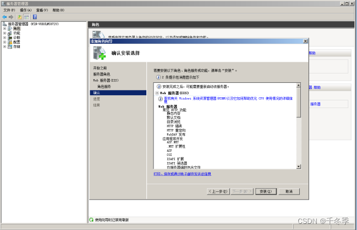Click the CGI list entry

[169, 155]
